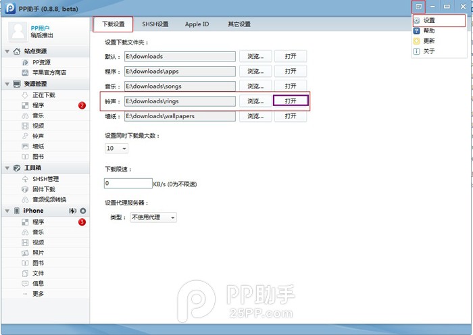Click the 固件下載 firmware icon
Viewport: 473px width, 335px height.
[x=25, y=189]
